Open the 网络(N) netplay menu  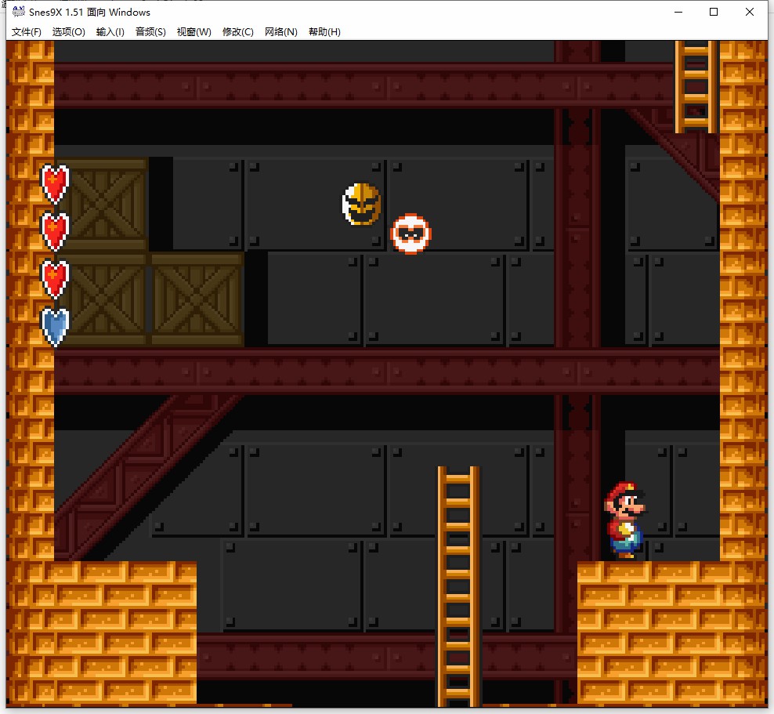pyautogui.click(x=281, y=32)
